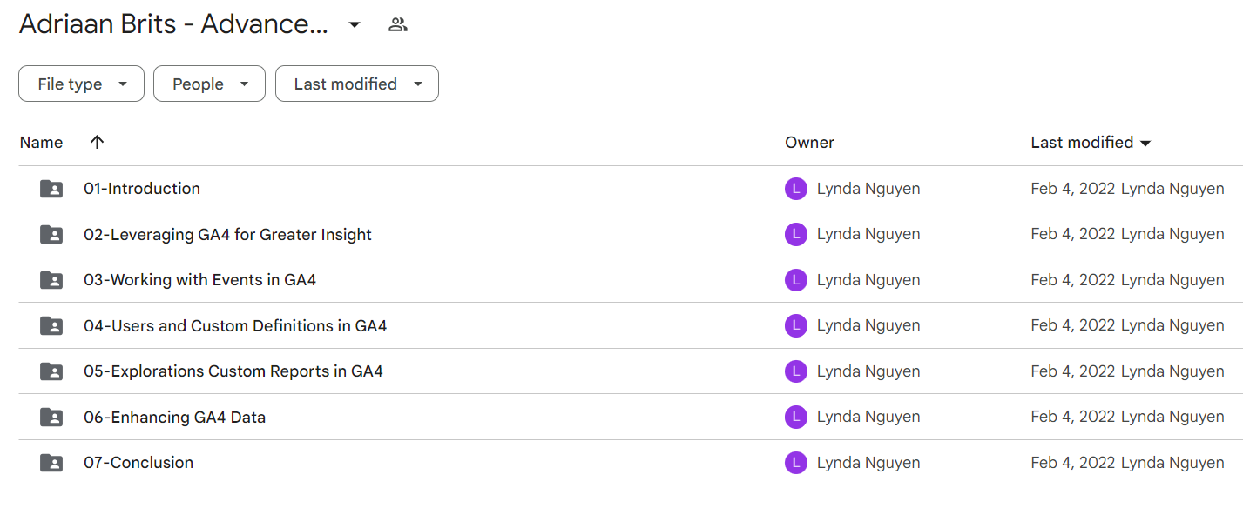Select 03-Working with Events in GA4
The image size is (1243, 528).
pos(199,280)
